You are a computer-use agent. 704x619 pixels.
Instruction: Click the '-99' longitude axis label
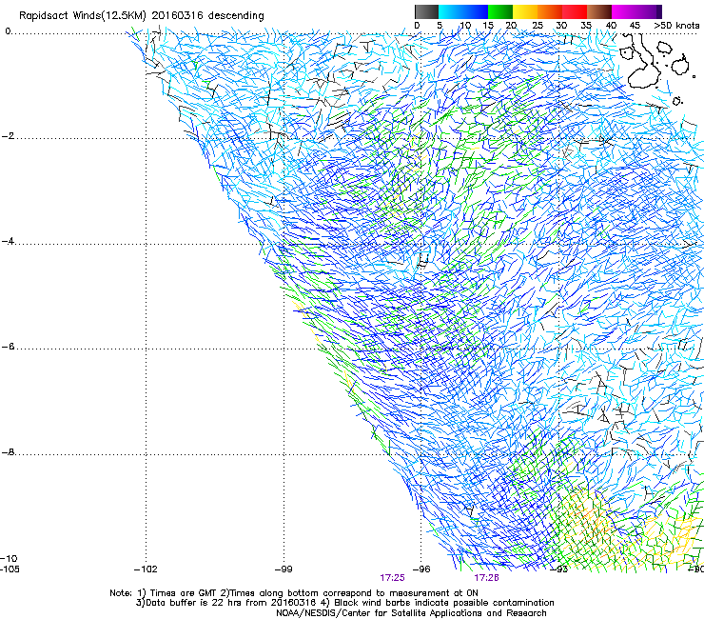(x=284, y=569)
